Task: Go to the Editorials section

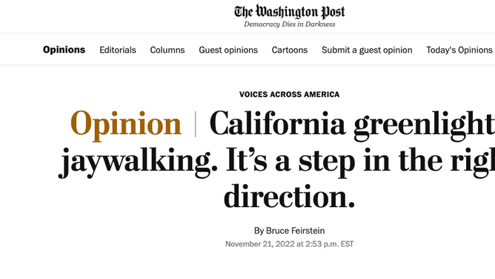Action: click(x=118, y=50)
